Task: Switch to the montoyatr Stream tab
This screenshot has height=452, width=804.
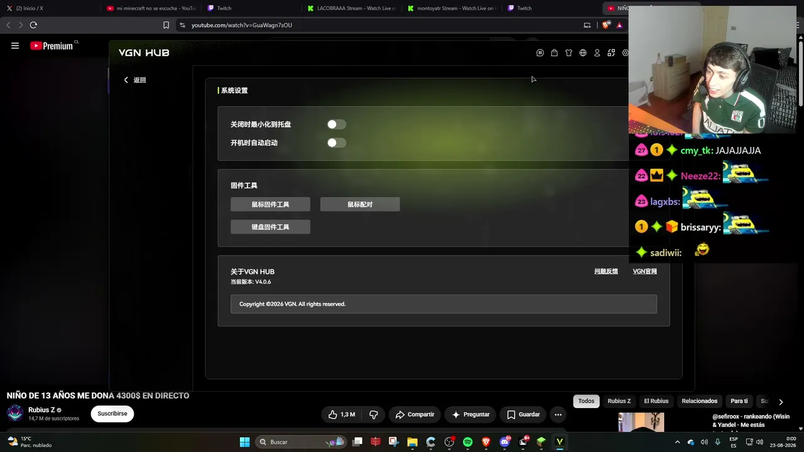Action: (452, 8)
